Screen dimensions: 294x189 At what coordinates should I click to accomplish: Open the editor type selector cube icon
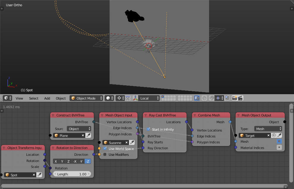(x=8, y=98)
